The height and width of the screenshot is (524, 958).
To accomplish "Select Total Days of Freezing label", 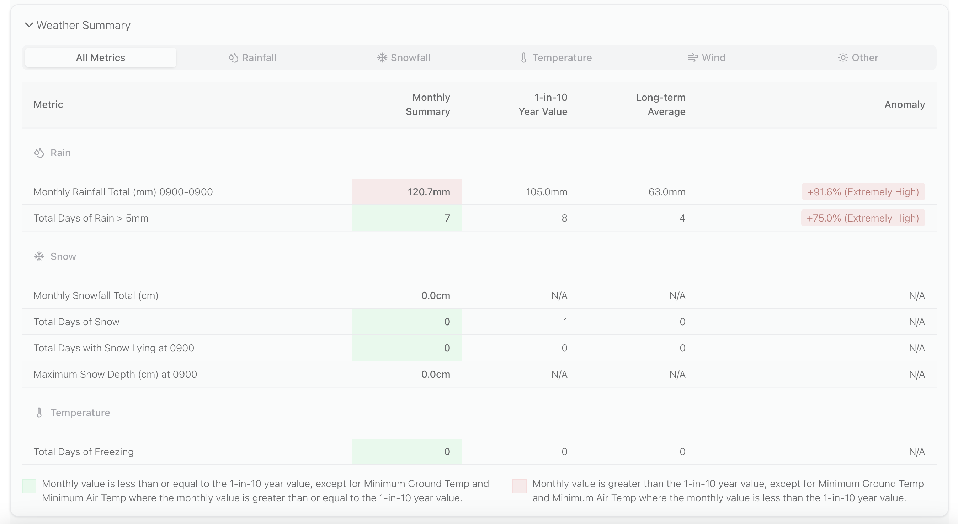I will [83, 452].
